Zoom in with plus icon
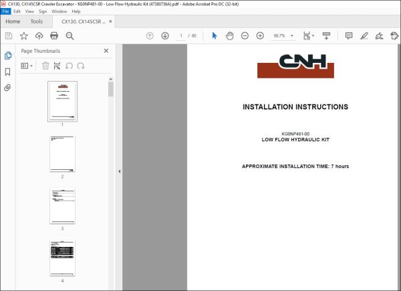 click(x=260, y=35)
